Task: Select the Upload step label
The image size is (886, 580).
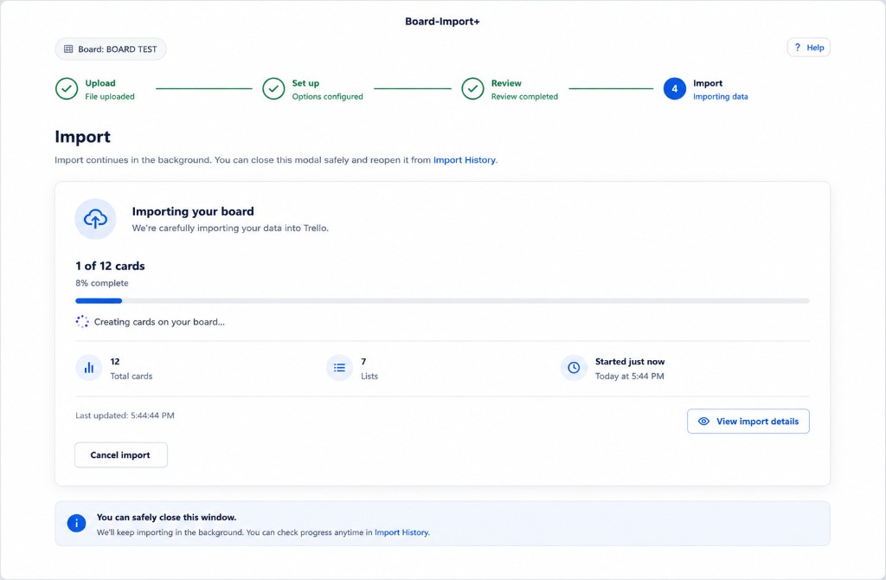Action: [x=100, y=83]
